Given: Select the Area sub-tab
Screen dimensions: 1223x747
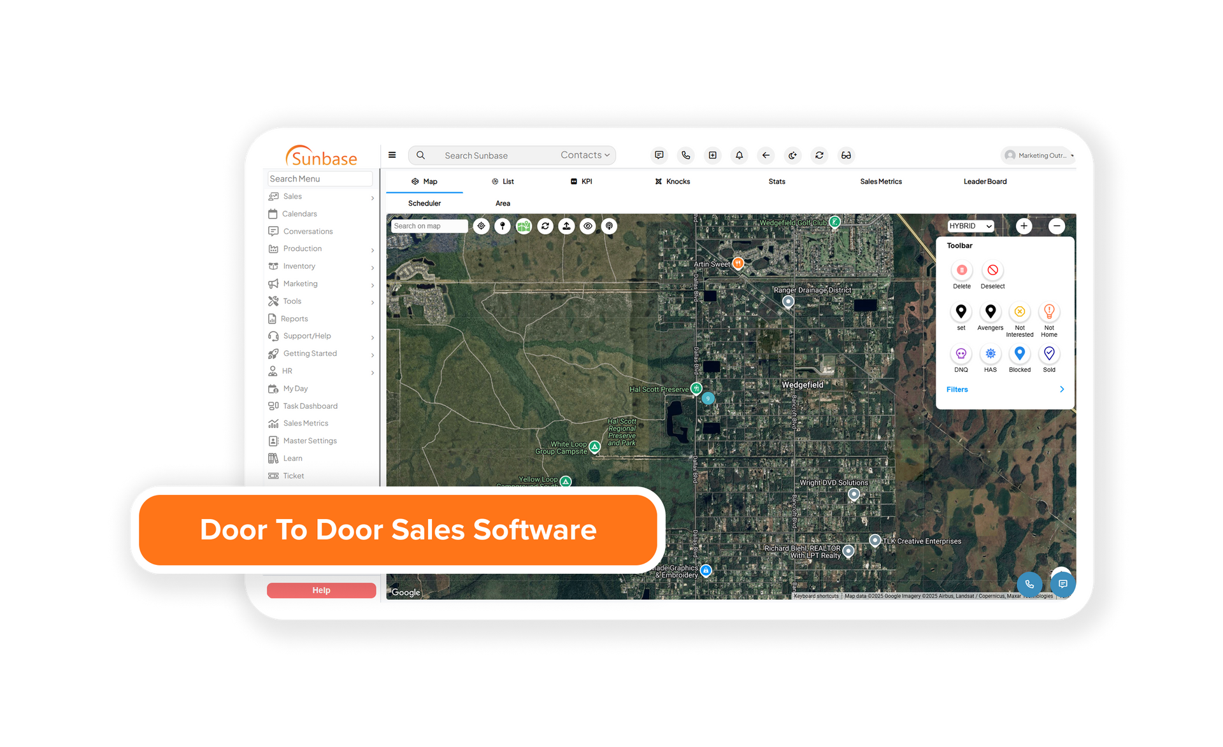Looking at the screenshot, I should coord(503,203).
